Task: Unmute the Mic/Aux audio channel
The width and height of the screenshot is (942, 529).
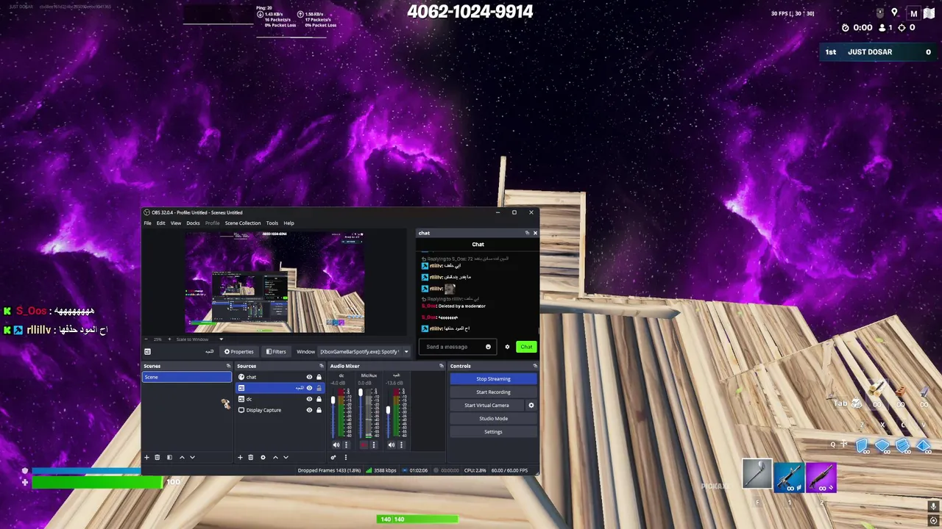Action: tap(364, 445)
